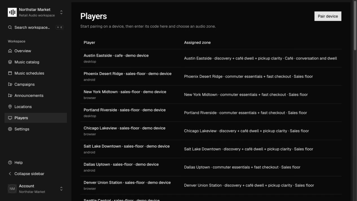The width and height of the screenshot is (357, 201).
Task: Click the Players monitor icon
Action: point(10,118)
